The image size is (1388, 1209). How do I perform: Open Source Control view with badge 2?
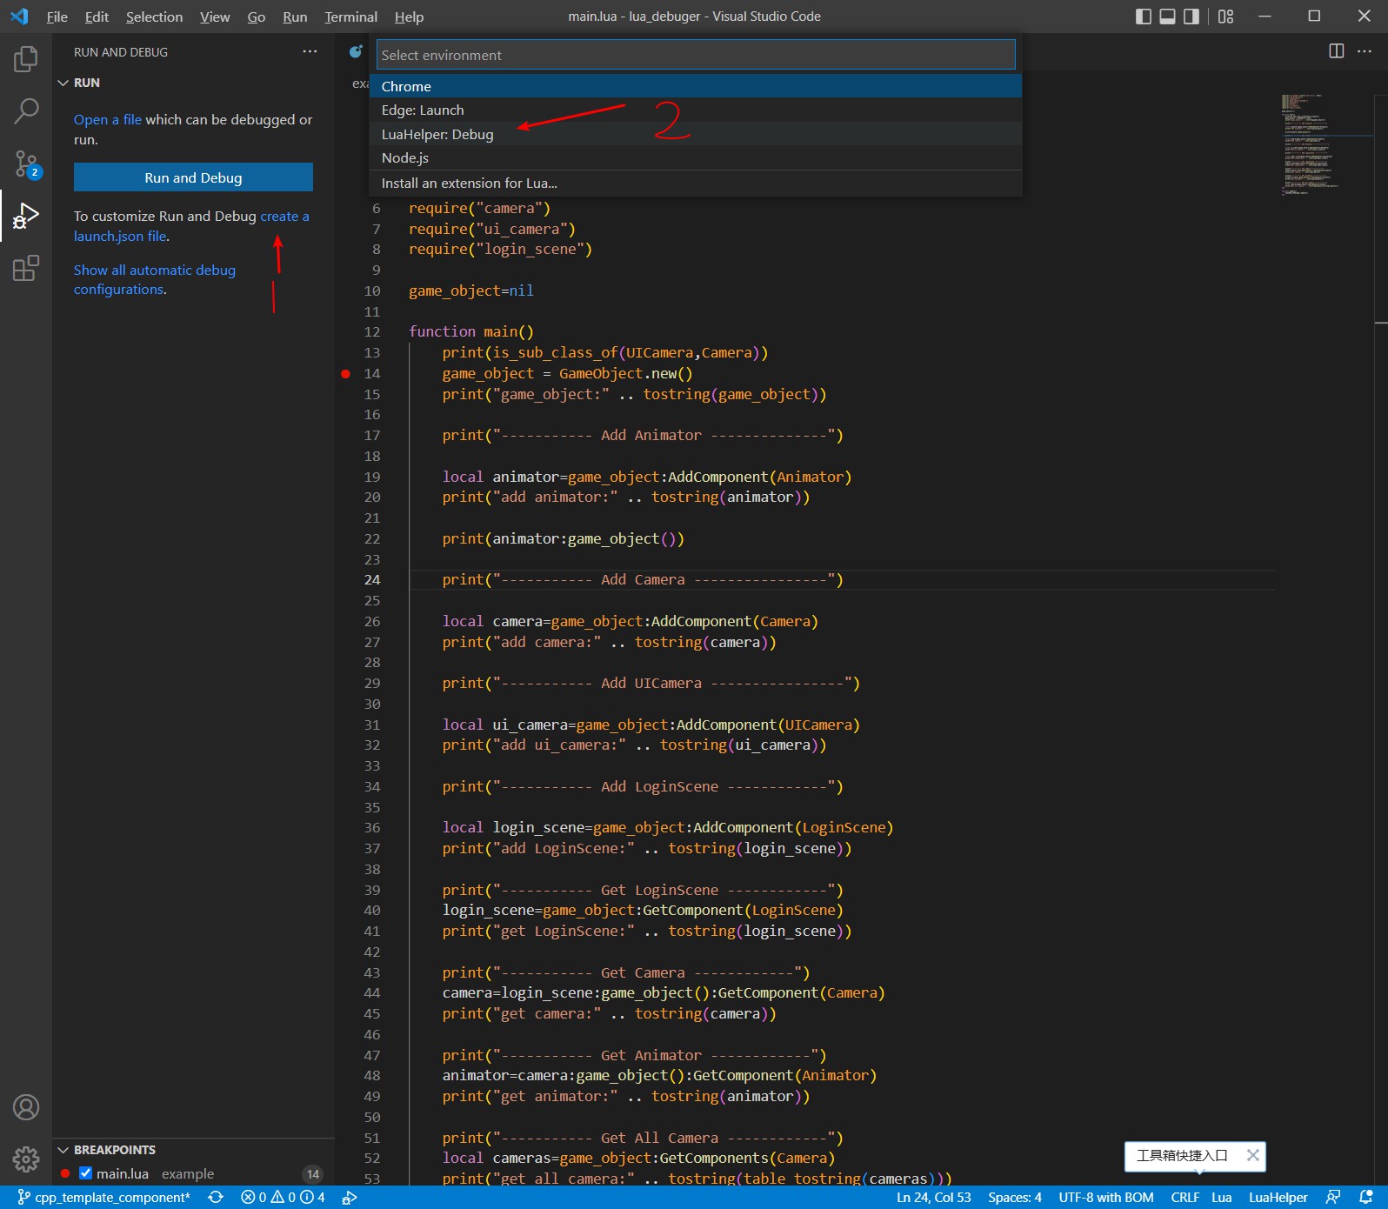(x=26, y=163)
